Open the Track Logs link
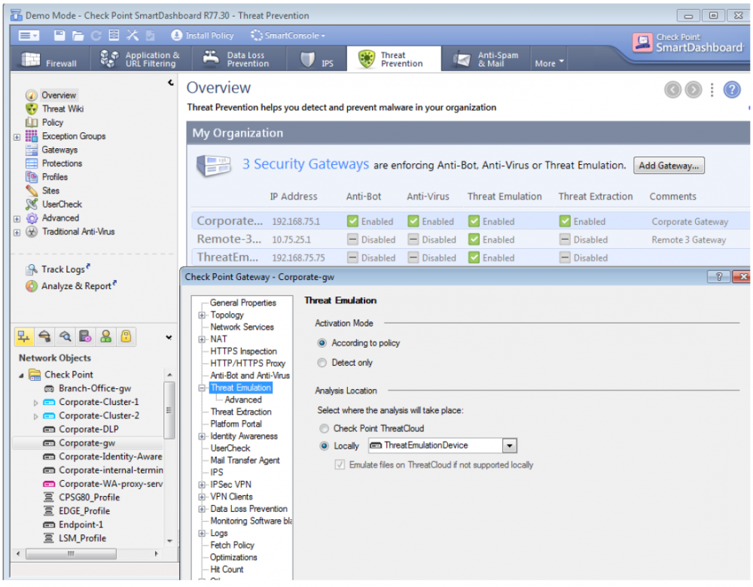Screen dimensions: 753x587 point(64,269)
